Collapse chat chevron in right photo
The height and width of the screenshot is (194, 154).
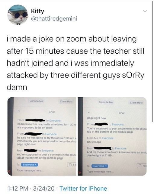point(89,112)
